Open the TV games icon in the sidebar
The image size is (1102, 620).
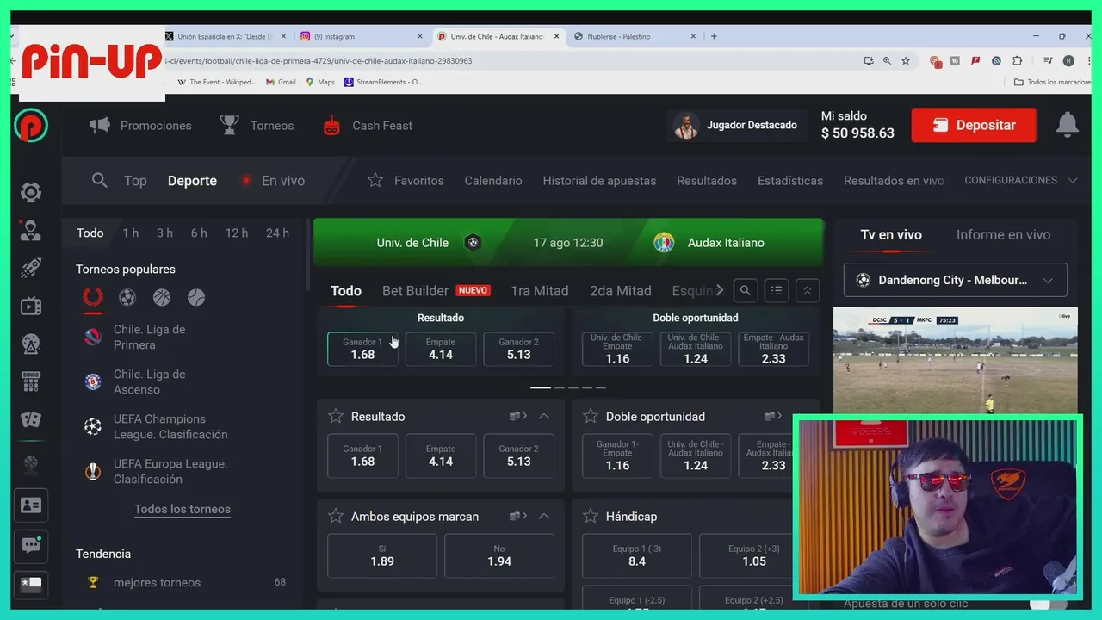click(x=31, y=306)
